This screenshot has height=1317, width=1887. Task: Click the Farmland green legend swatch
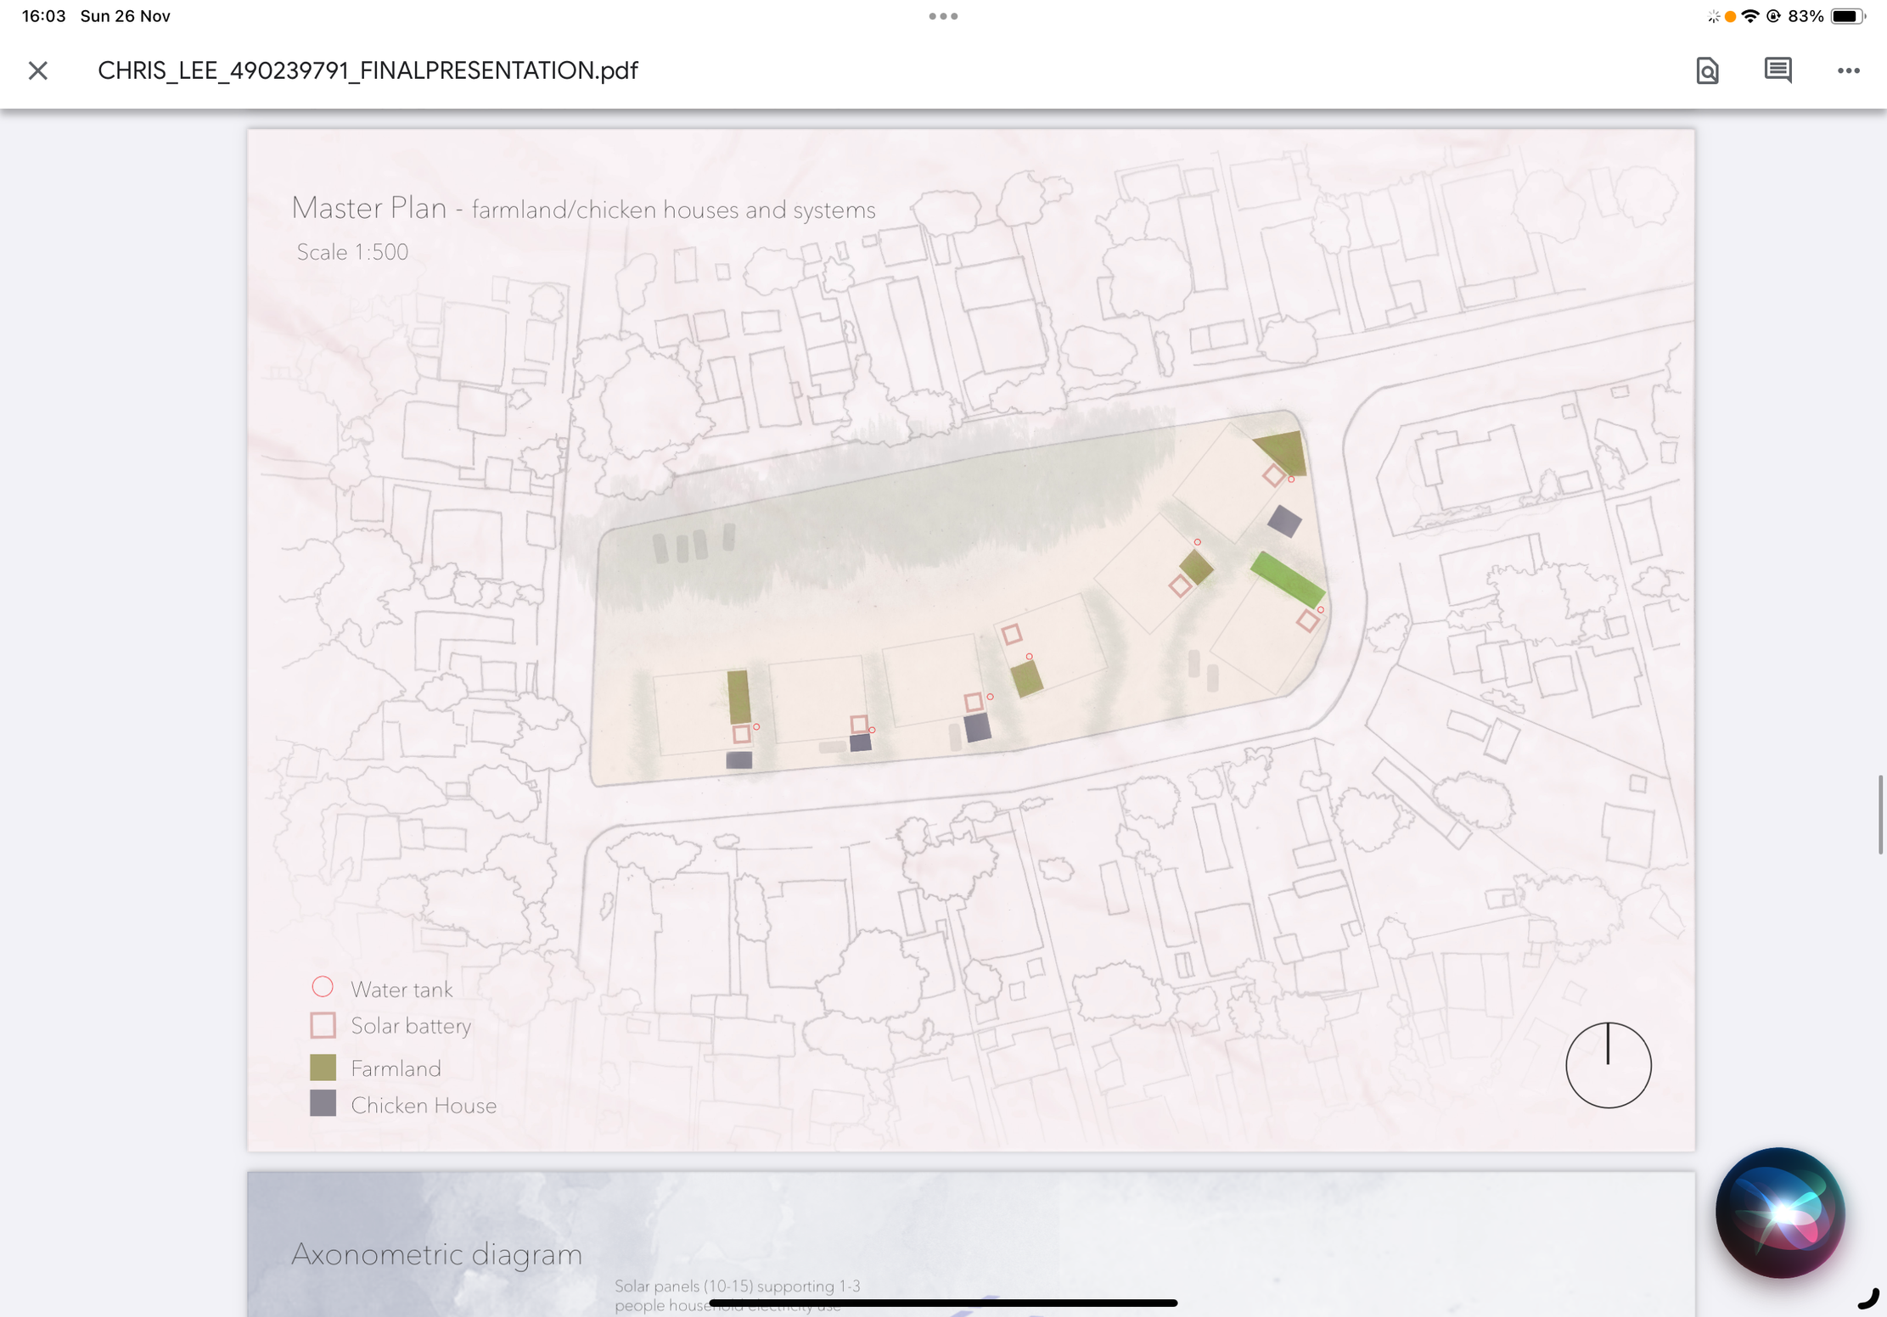point(323,1067)
